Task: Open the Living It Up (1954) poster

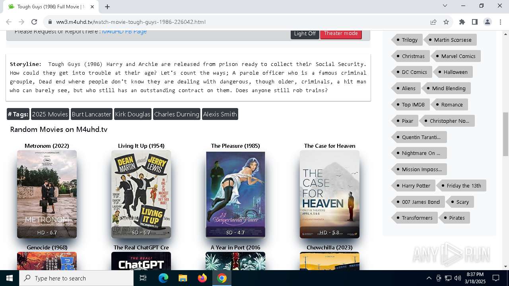Action: [x=141, y=194]
